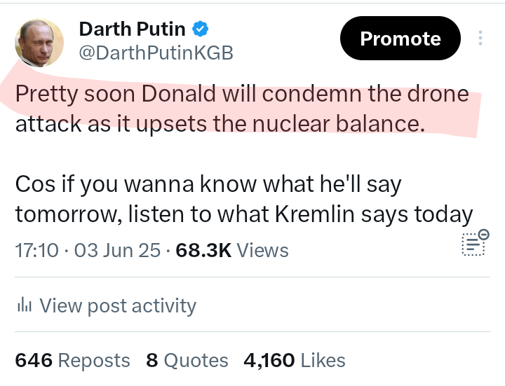Open the three-dot more options menu
Screen dimensions: 505x386
(x=480, y=38)
